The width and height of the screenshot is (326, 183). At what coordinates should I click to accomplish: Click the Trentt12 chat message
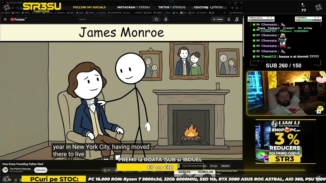(286, 56)
